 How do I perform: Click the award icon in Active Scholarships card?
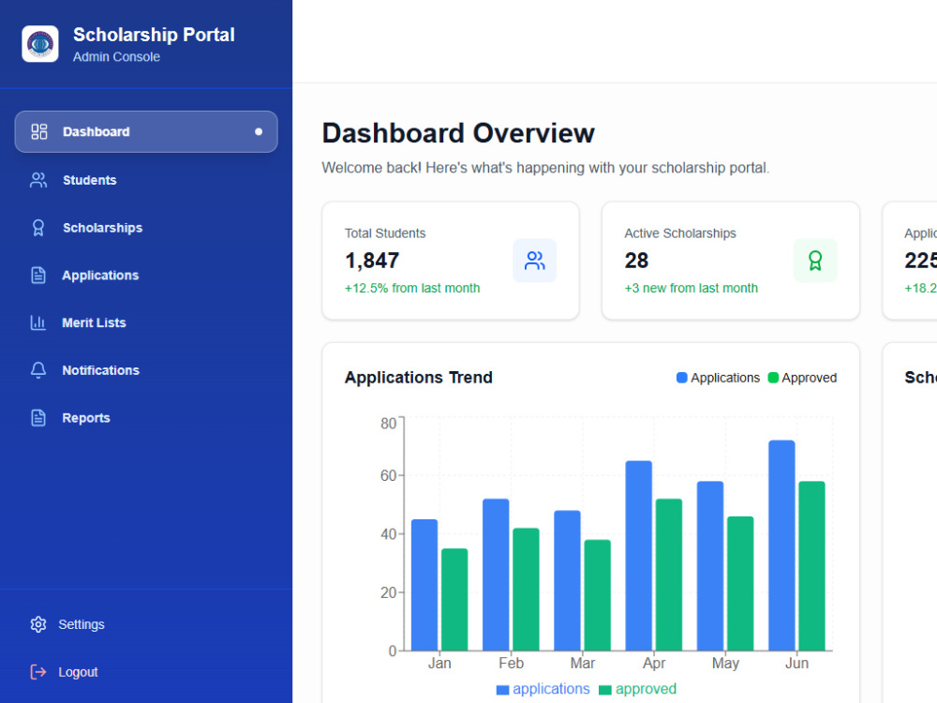[815, 261]
